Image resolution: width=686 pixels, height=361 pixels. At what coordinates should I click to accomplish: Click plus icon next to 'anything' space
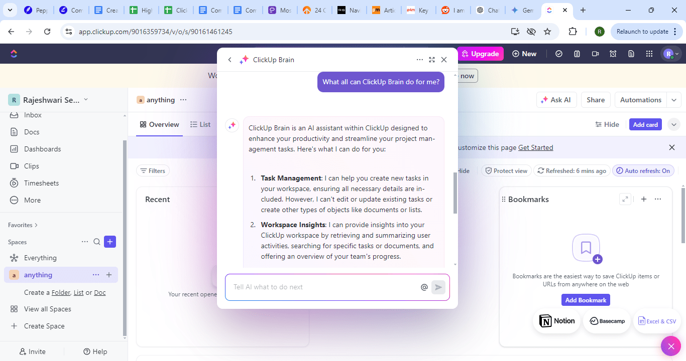point(109,275)
